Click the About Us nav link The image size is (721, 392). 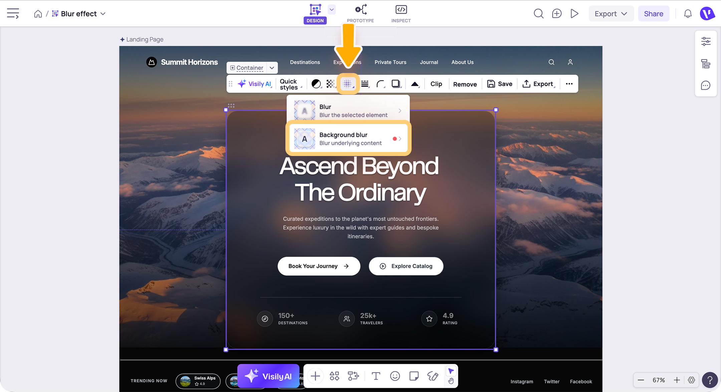(462, 62)
